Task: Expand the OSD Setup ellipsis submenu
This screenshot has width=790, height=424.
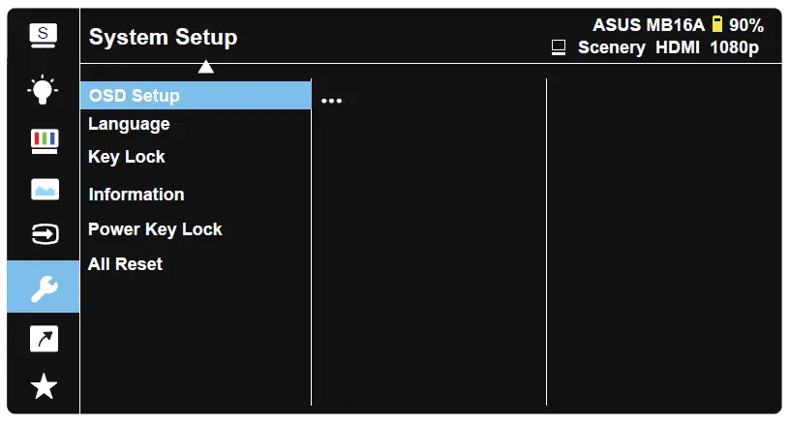Action: click(331, 100)
